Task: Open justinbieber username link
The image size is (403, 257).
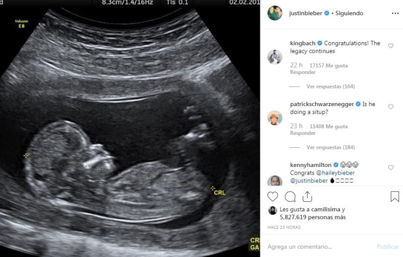Action: [305, 14]
